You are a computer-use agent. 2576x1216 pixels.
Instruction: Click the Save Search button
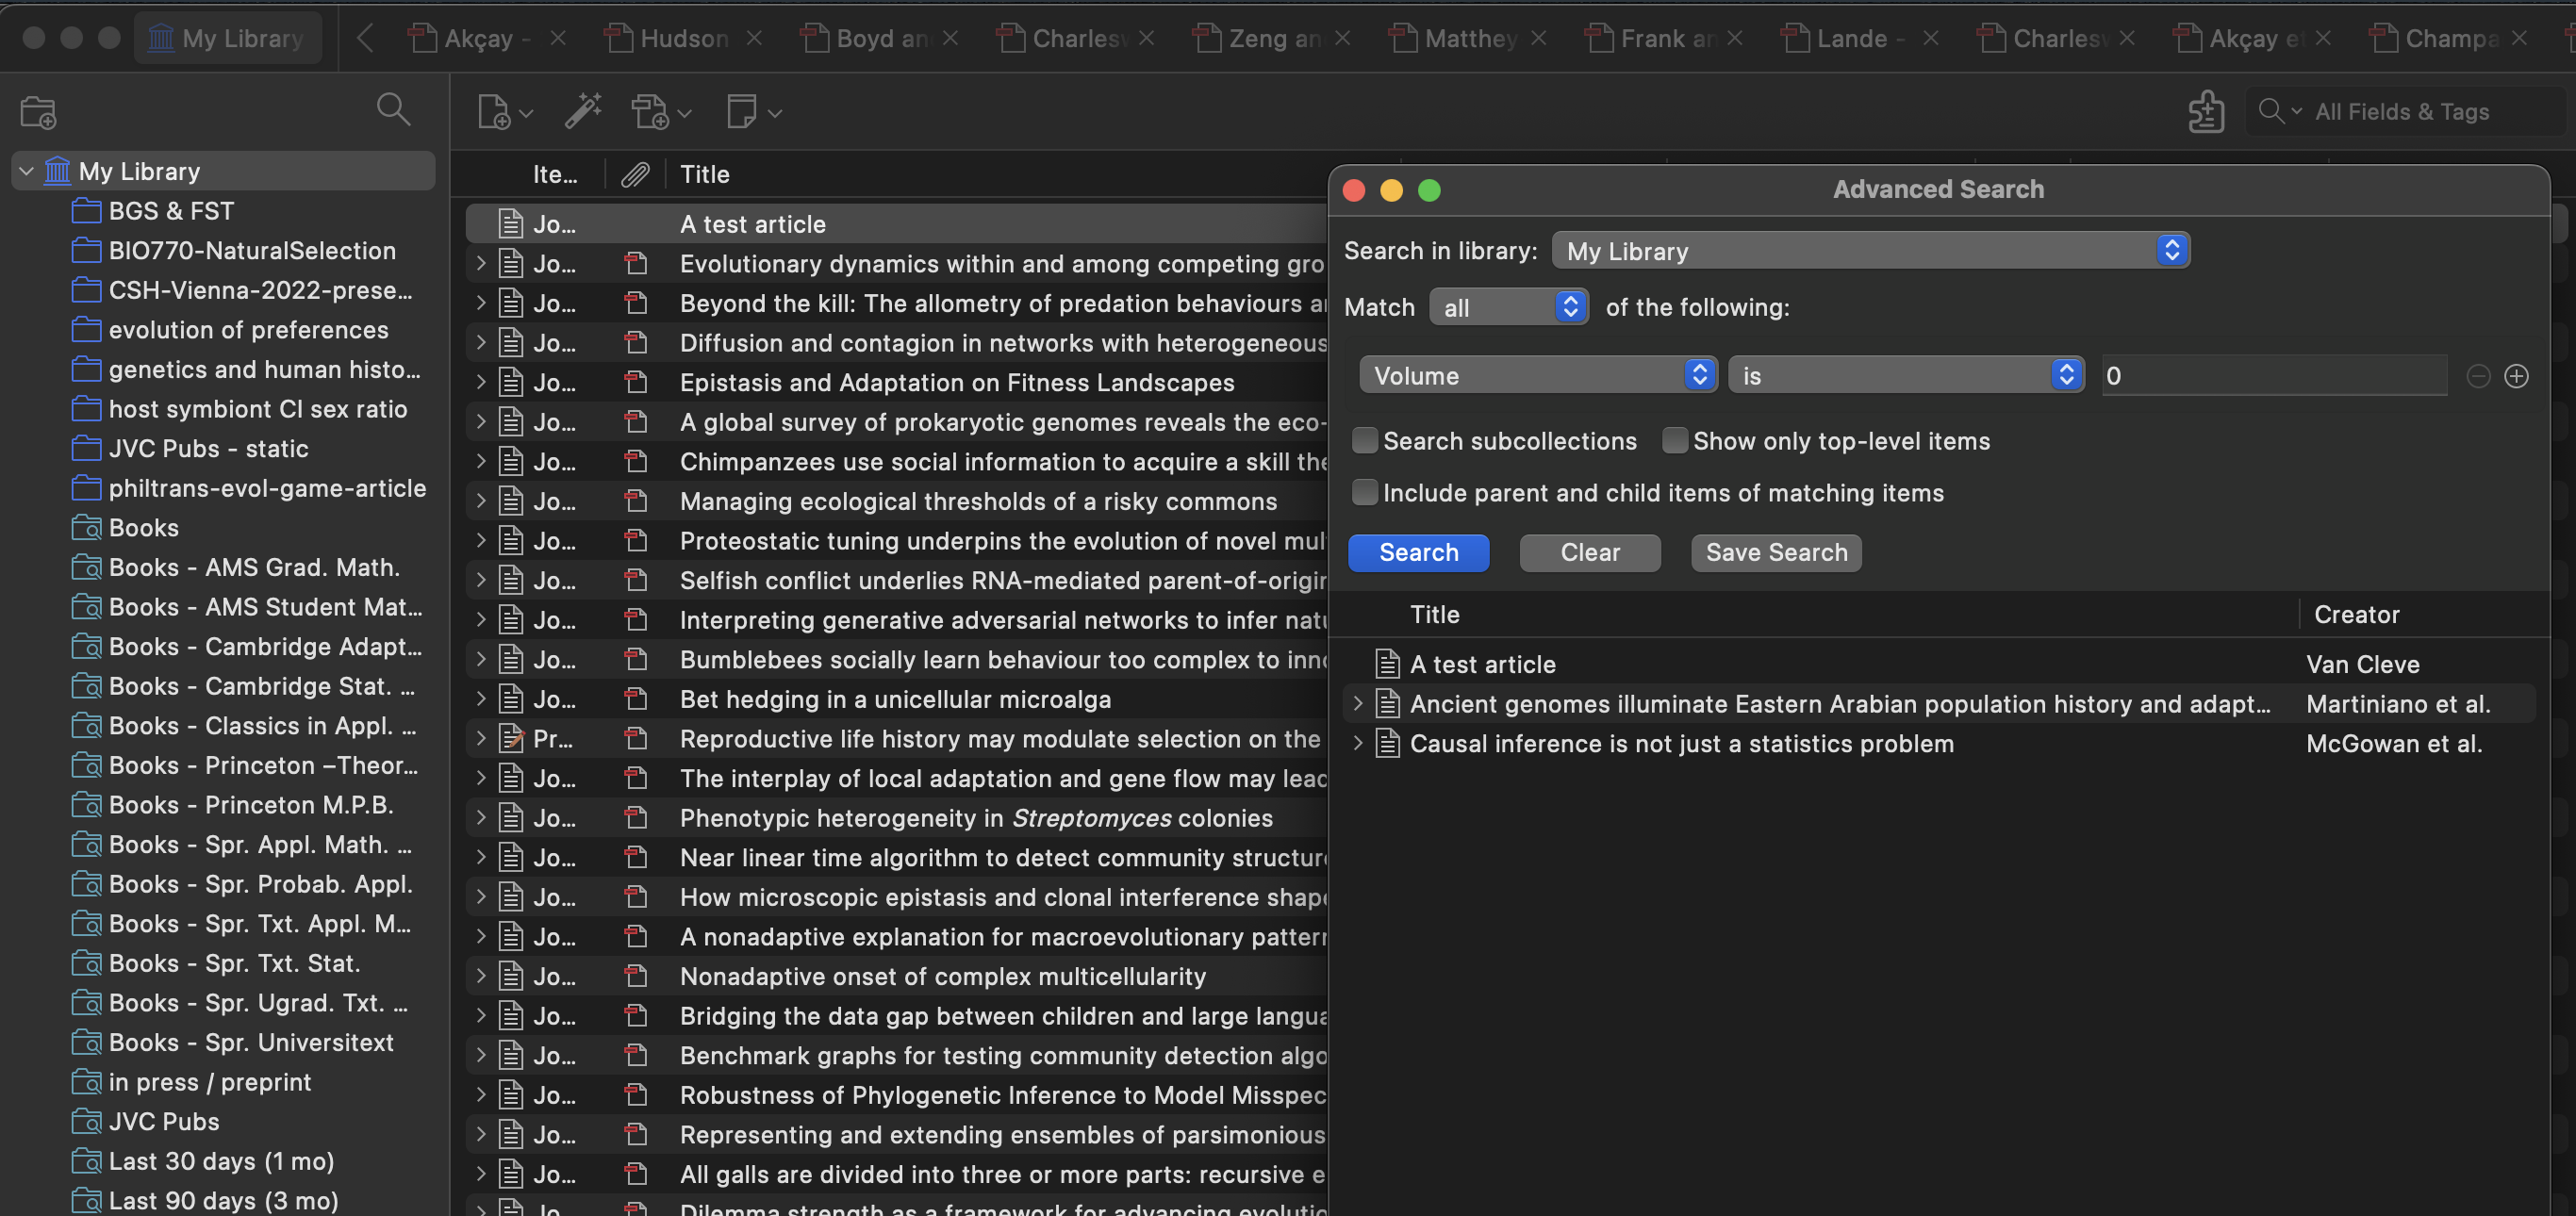[1775, 552]
